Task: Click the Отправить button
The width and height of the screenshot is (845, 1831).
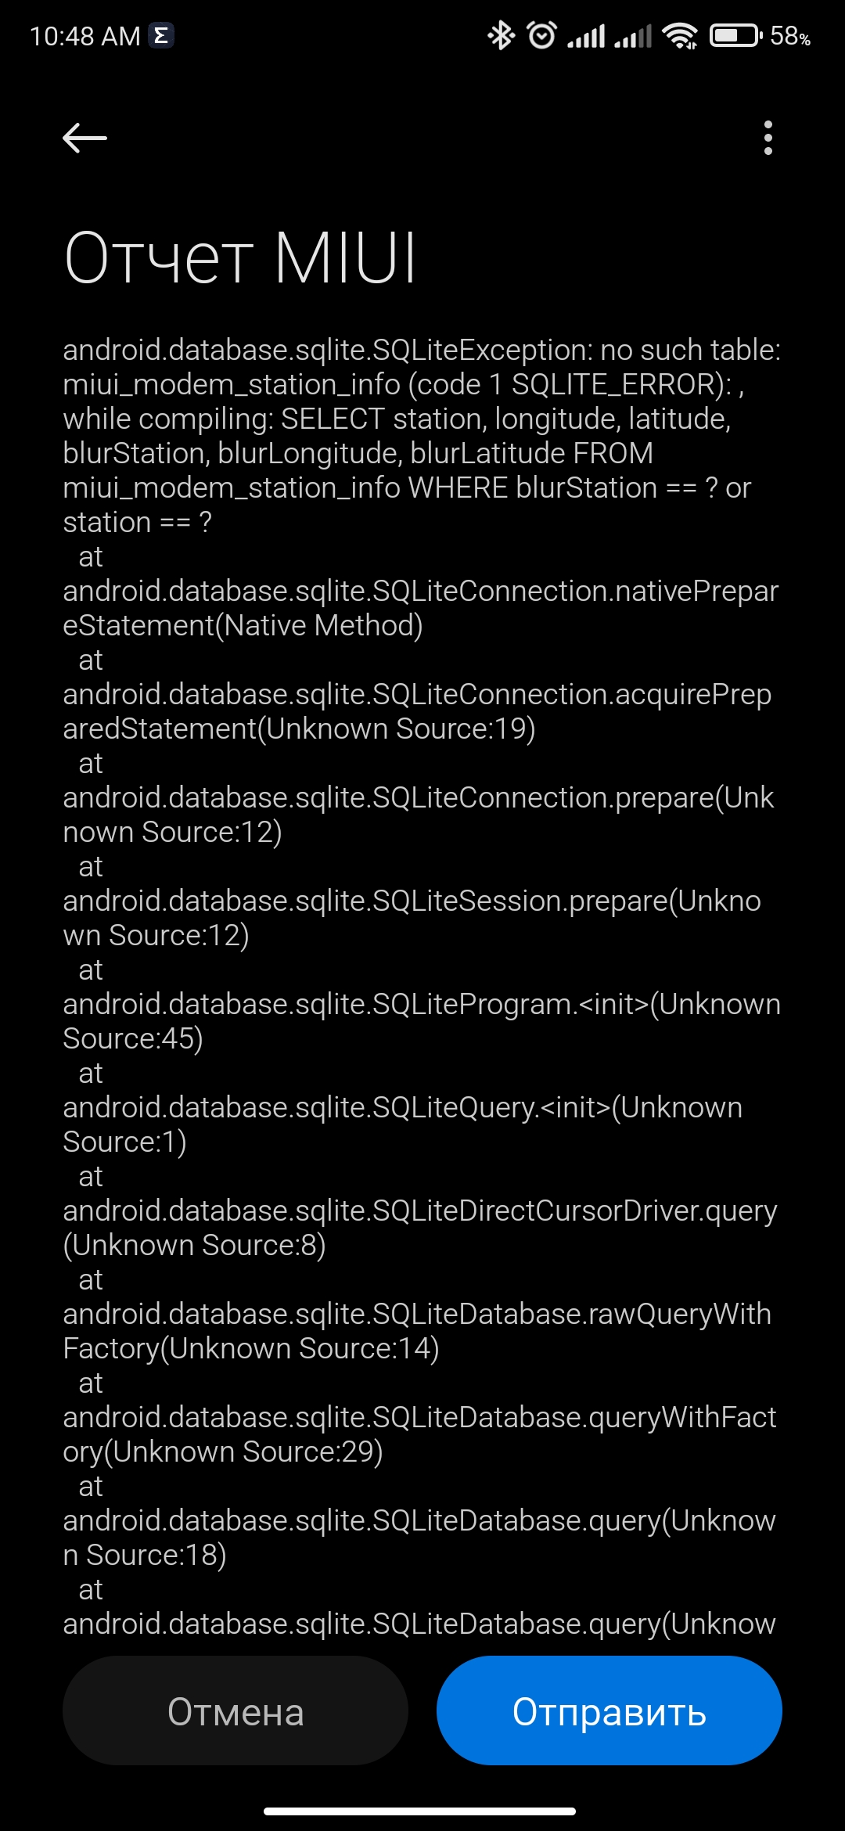Action: click(609, 1711)
